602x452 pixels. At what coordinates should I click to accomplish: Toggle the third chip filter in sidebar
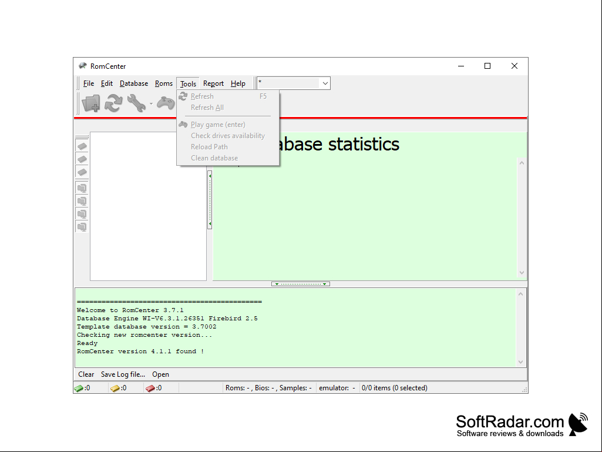pos(82,172)
